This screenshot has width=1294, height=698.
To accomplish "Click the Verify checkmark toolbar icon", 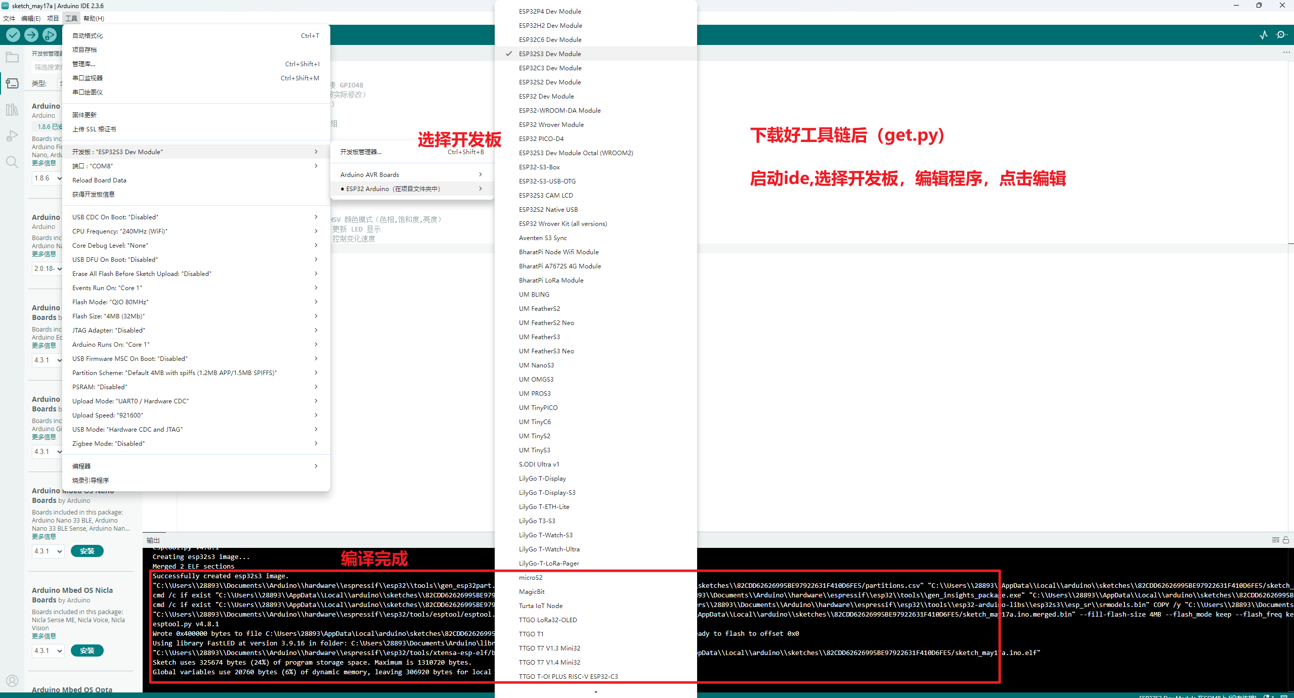I will 13,35.
